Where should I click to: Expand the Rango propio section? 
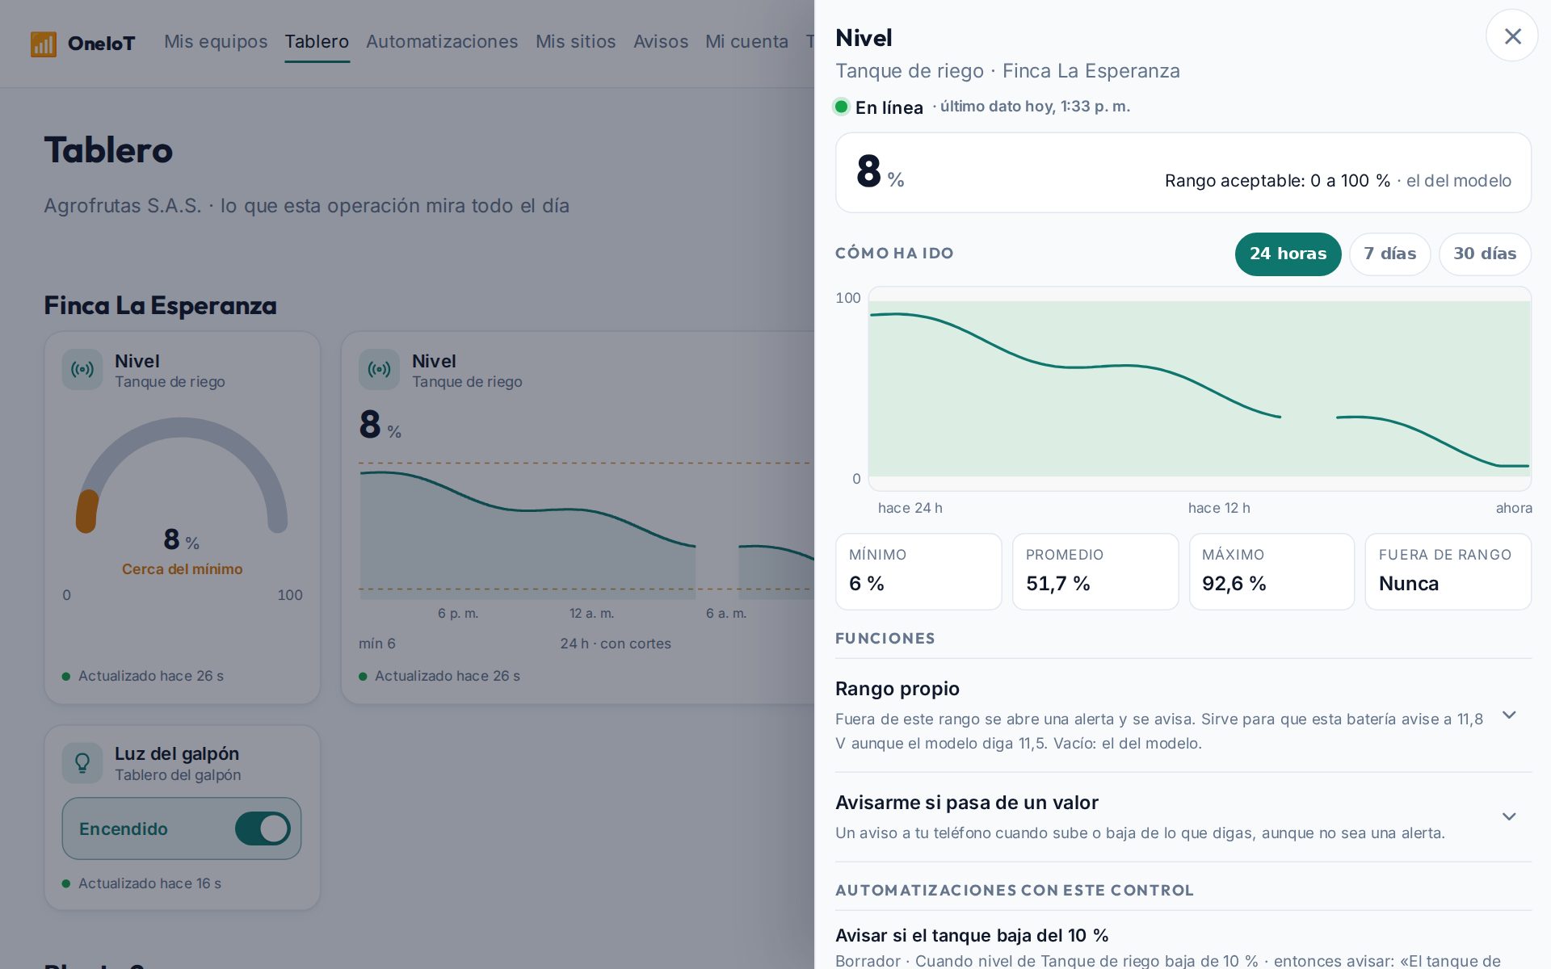tap(1183, 715)
